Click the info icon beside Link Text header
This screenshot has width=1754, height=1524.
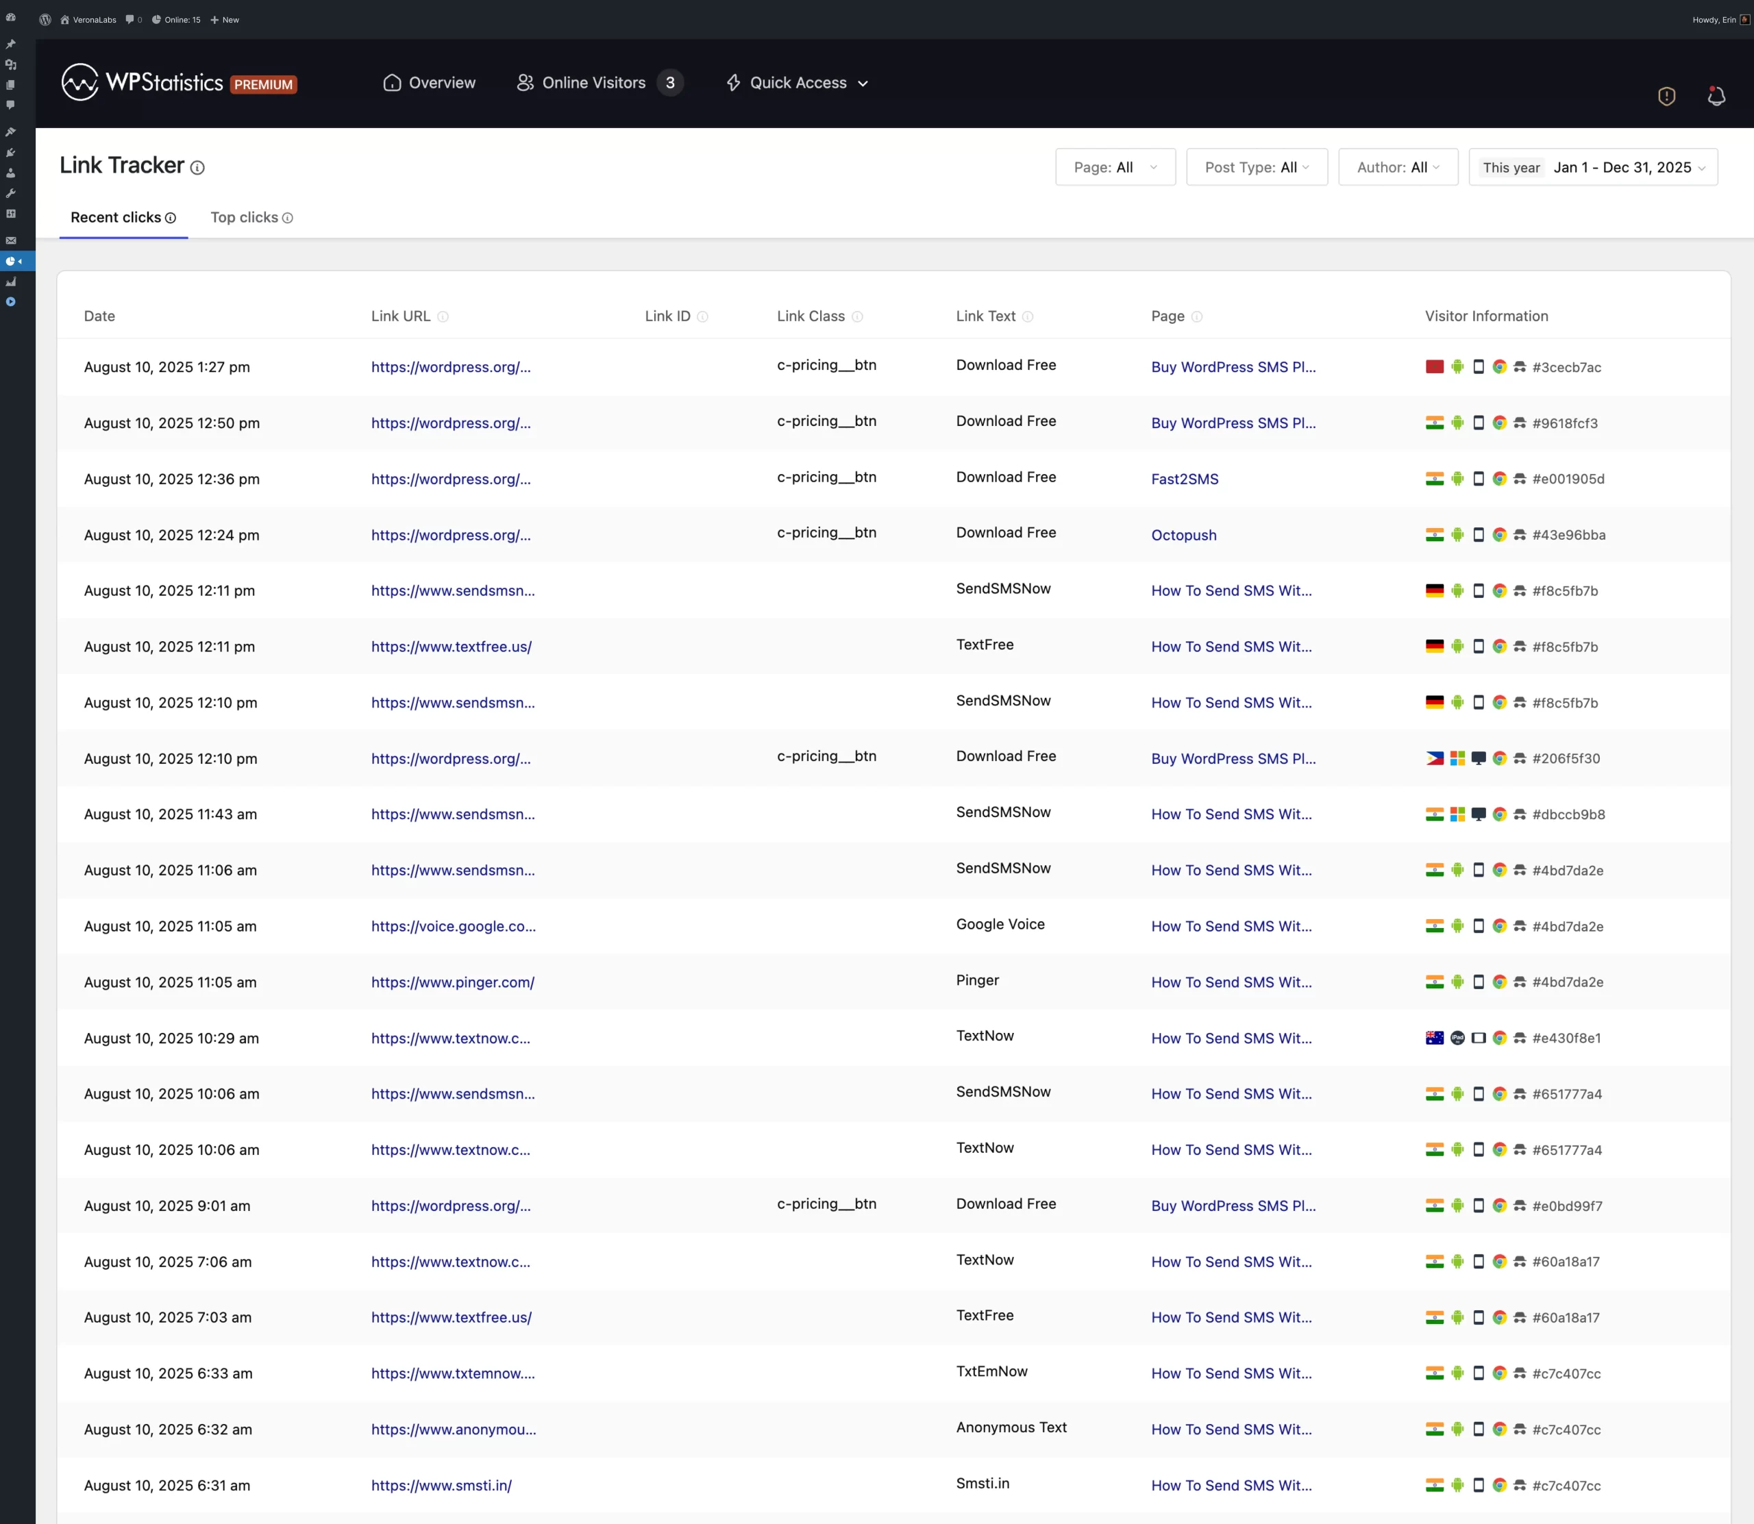1028,316
